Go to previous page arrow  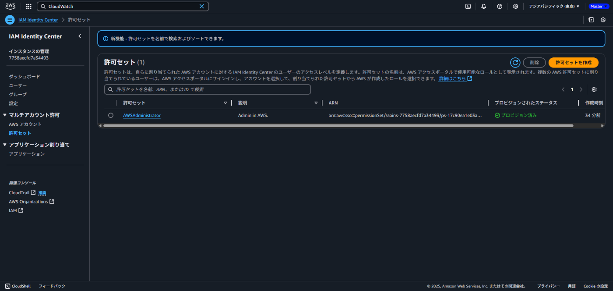coord(563,89)
